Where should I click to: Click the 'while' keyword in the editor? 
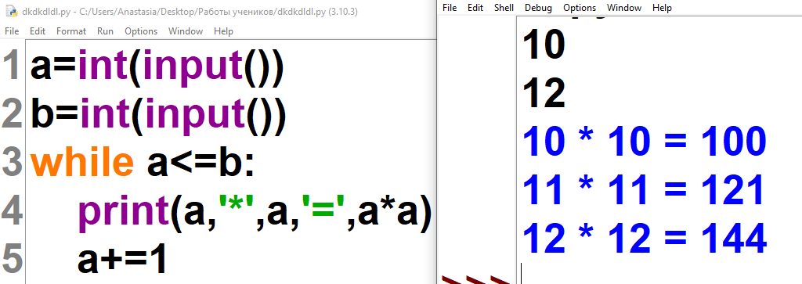click(81, 163)
